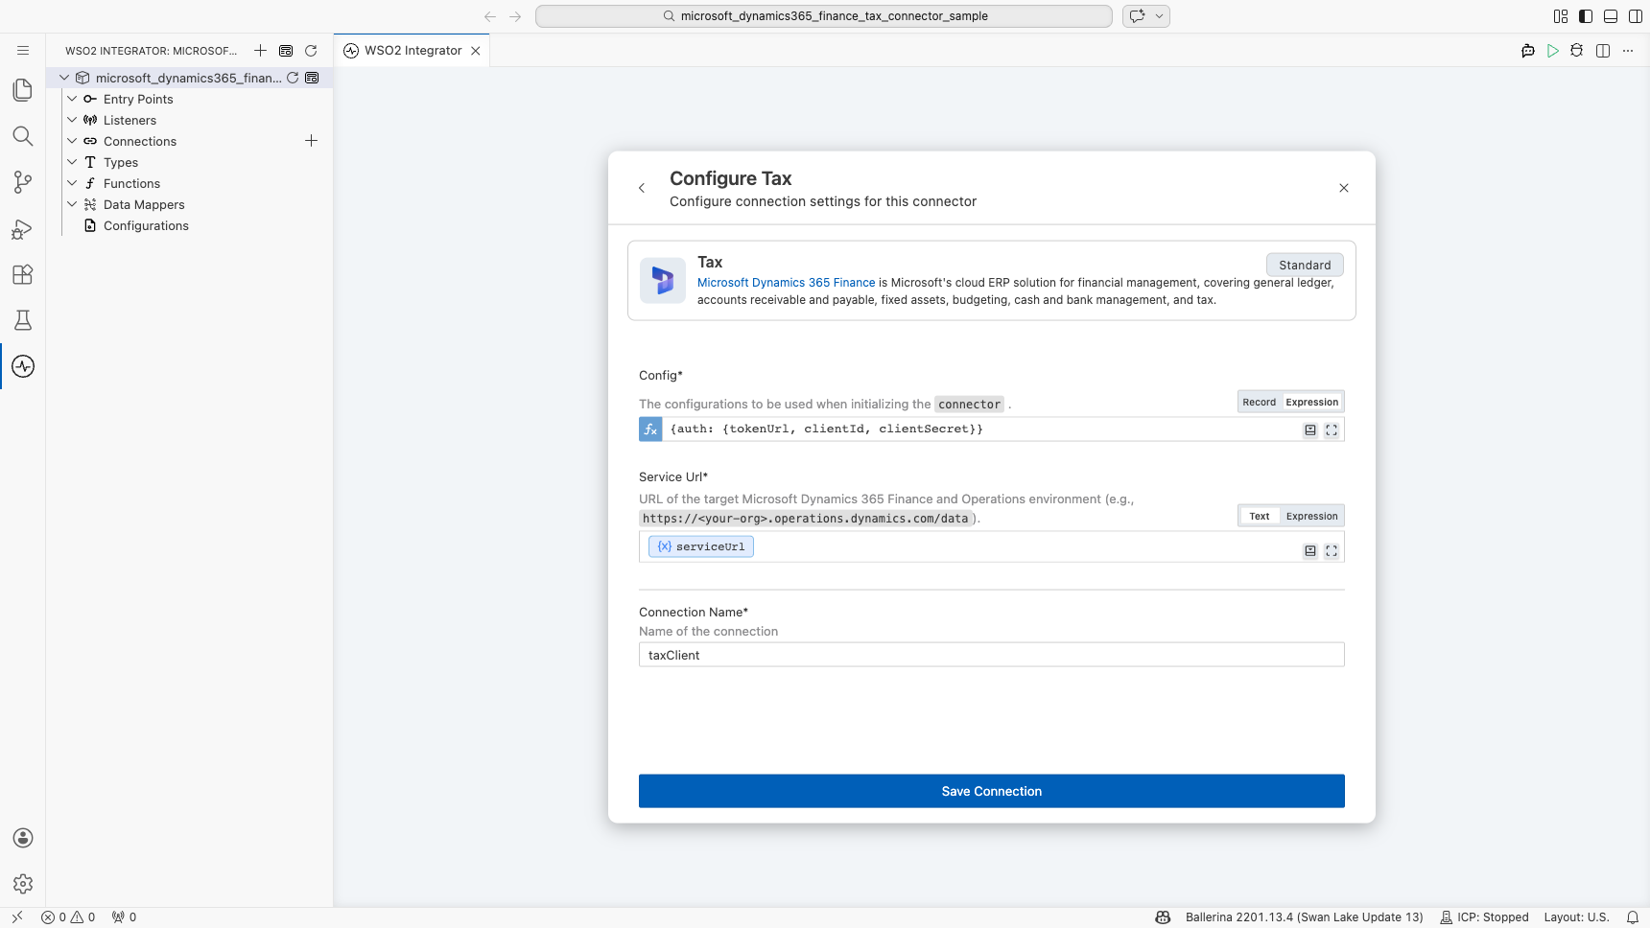
Task: Click Save Connection button
Action: [992, 791]
